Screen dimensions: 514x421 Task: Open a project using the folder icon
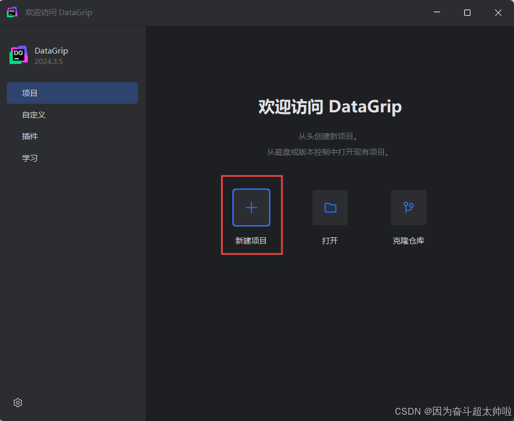330,207
